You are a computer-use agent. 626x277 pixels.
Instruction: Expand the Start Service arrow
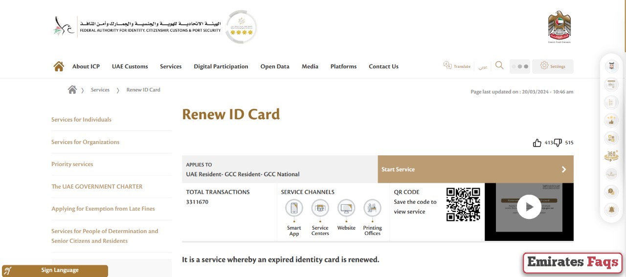pos(563,170)
